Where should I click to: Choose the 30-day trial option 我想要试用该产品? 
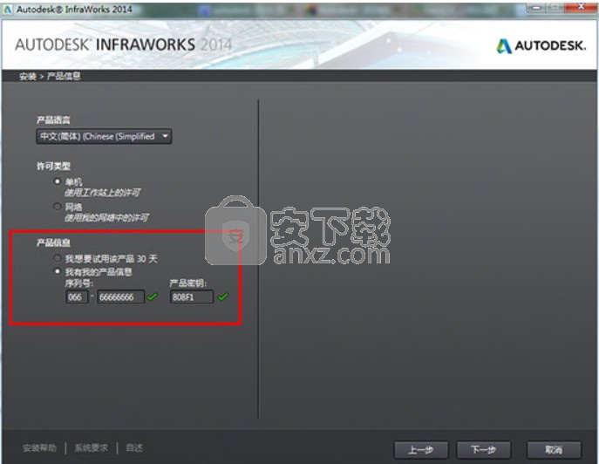(58, 258)
